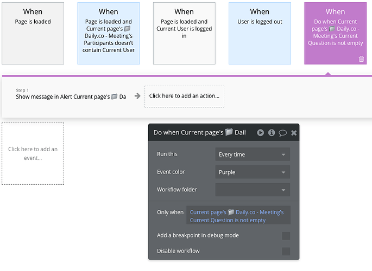Open the info icon in editor header
372x271 pixels.
pyautogui.click(x=272, y=133)
